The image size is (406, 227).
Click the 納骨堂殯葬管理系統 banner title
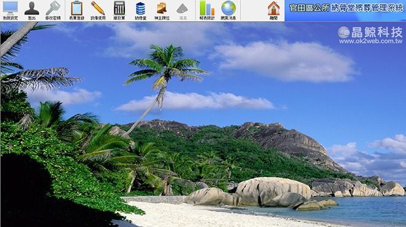tap(367, 8)
